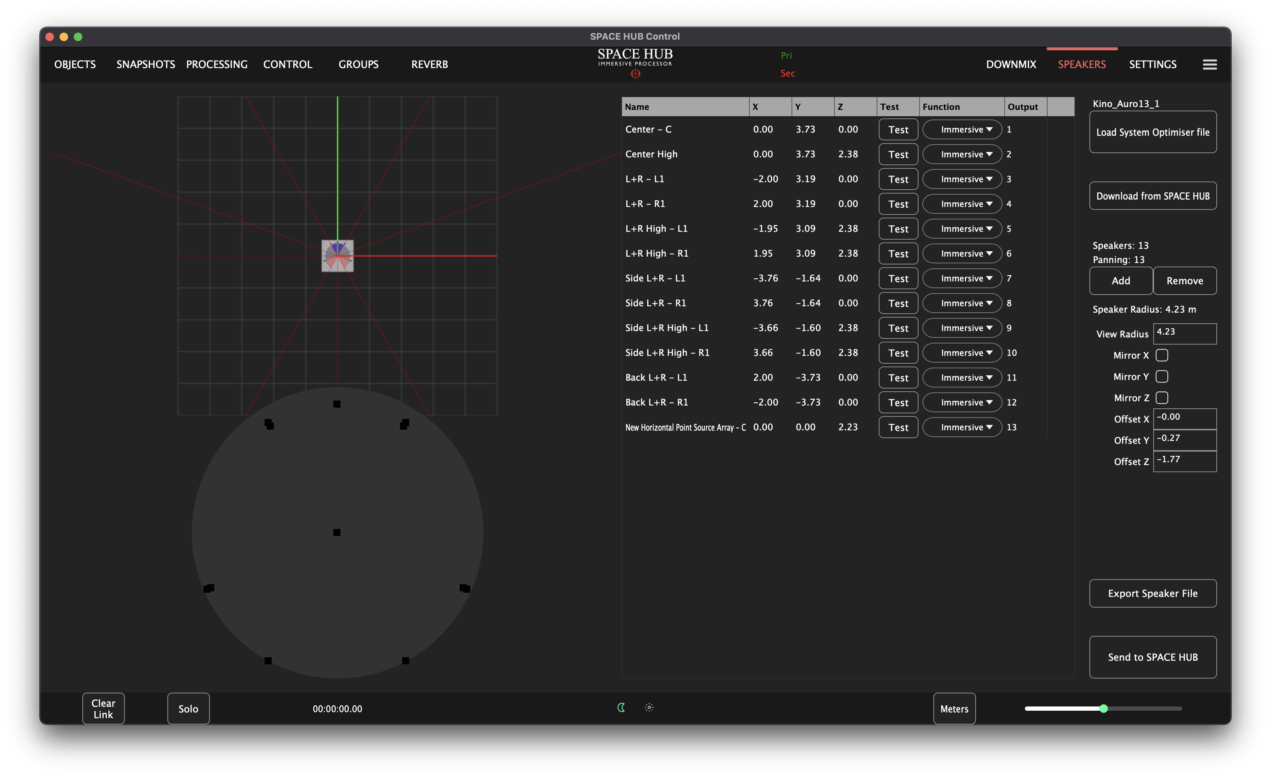Image resolution: width=1271 pixels, height=777 pixels.
Task: Click the red crosshair icon under SPACE HUB logo
Action: [x=635, y=74]
